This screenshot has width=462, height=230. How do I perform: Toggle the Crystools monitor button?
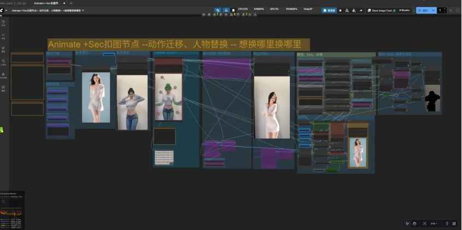tap(405, 10)
